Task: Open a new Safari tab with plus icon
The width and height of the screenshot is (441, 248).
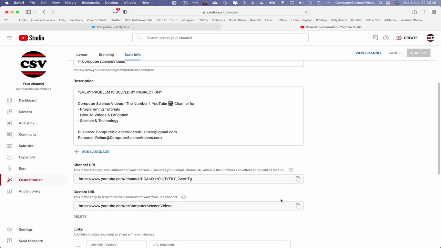Action: point(424,12)
